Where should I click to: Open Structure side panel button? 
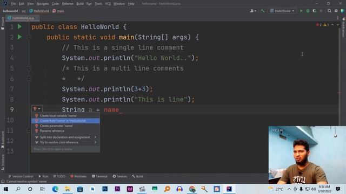[3, 162]
